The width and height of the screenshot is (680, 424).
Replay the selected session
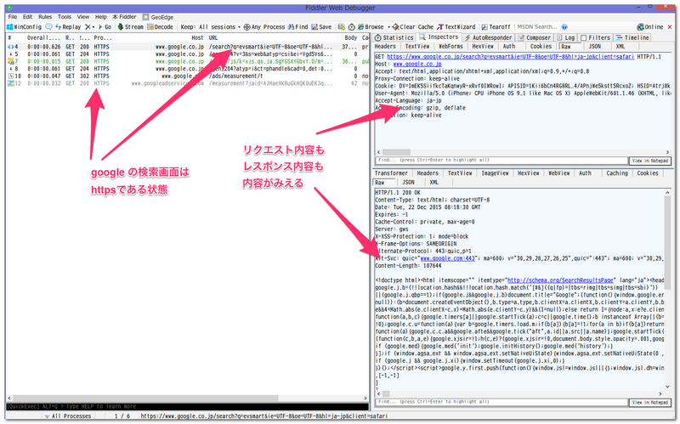[x=68, y=27]
